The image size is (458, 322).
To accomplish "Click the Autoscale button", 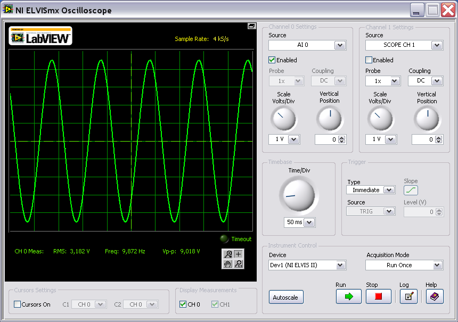I will click(x=285, y=297).
